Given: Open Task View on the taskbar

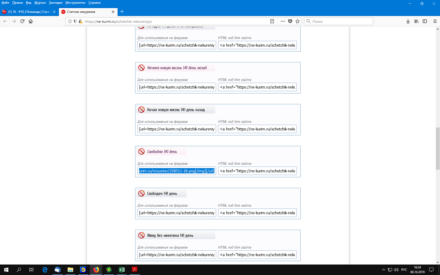Looking at the screenshot, I should tap(31, 270).
